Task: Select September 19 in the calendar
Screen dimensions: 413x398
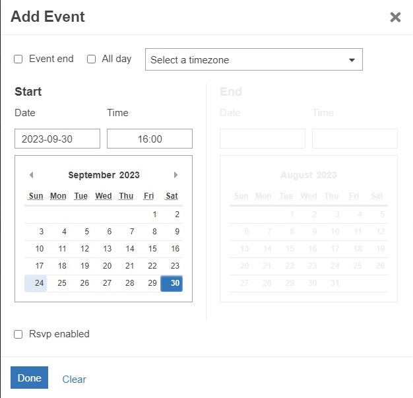Action: pyautogui.click(x=84, y=266)
